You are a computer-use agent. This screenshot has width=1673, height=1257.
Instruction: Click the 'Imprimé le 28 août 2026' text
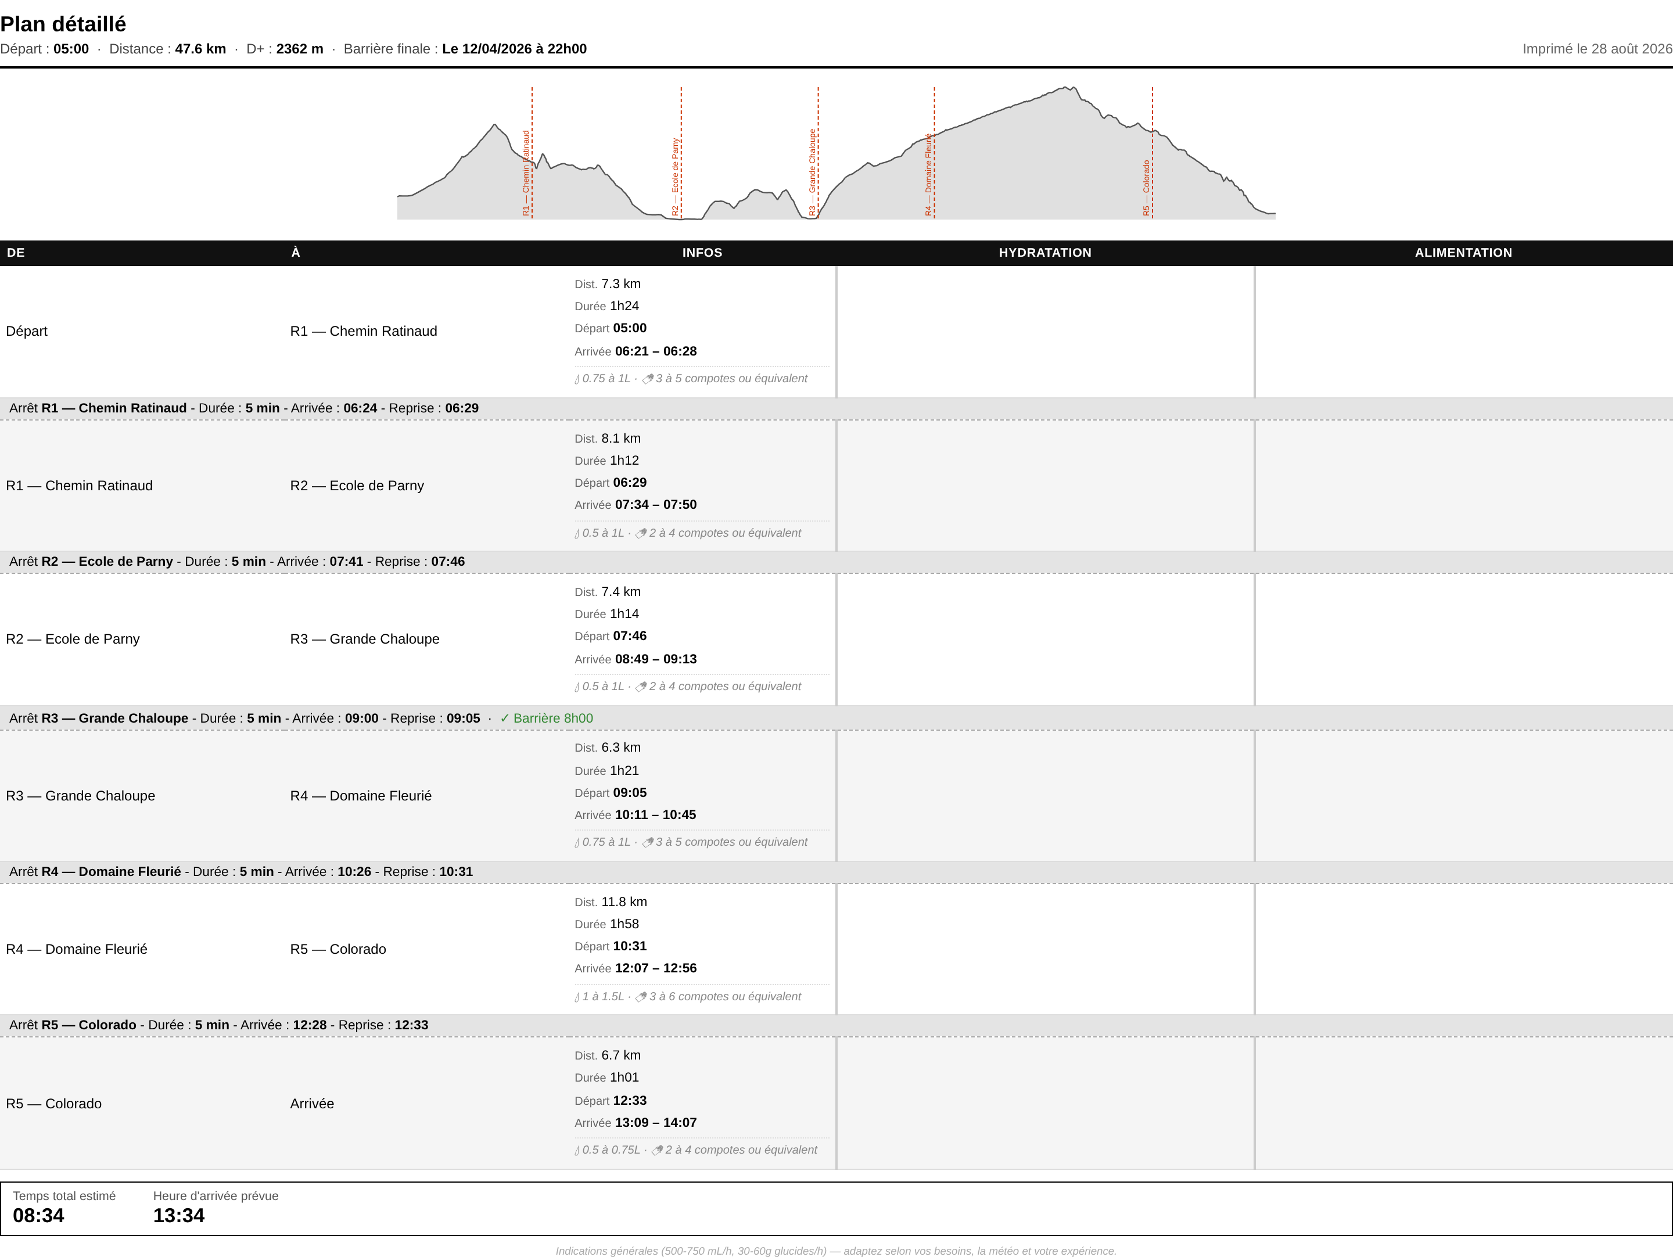(x=1597, y=49)
